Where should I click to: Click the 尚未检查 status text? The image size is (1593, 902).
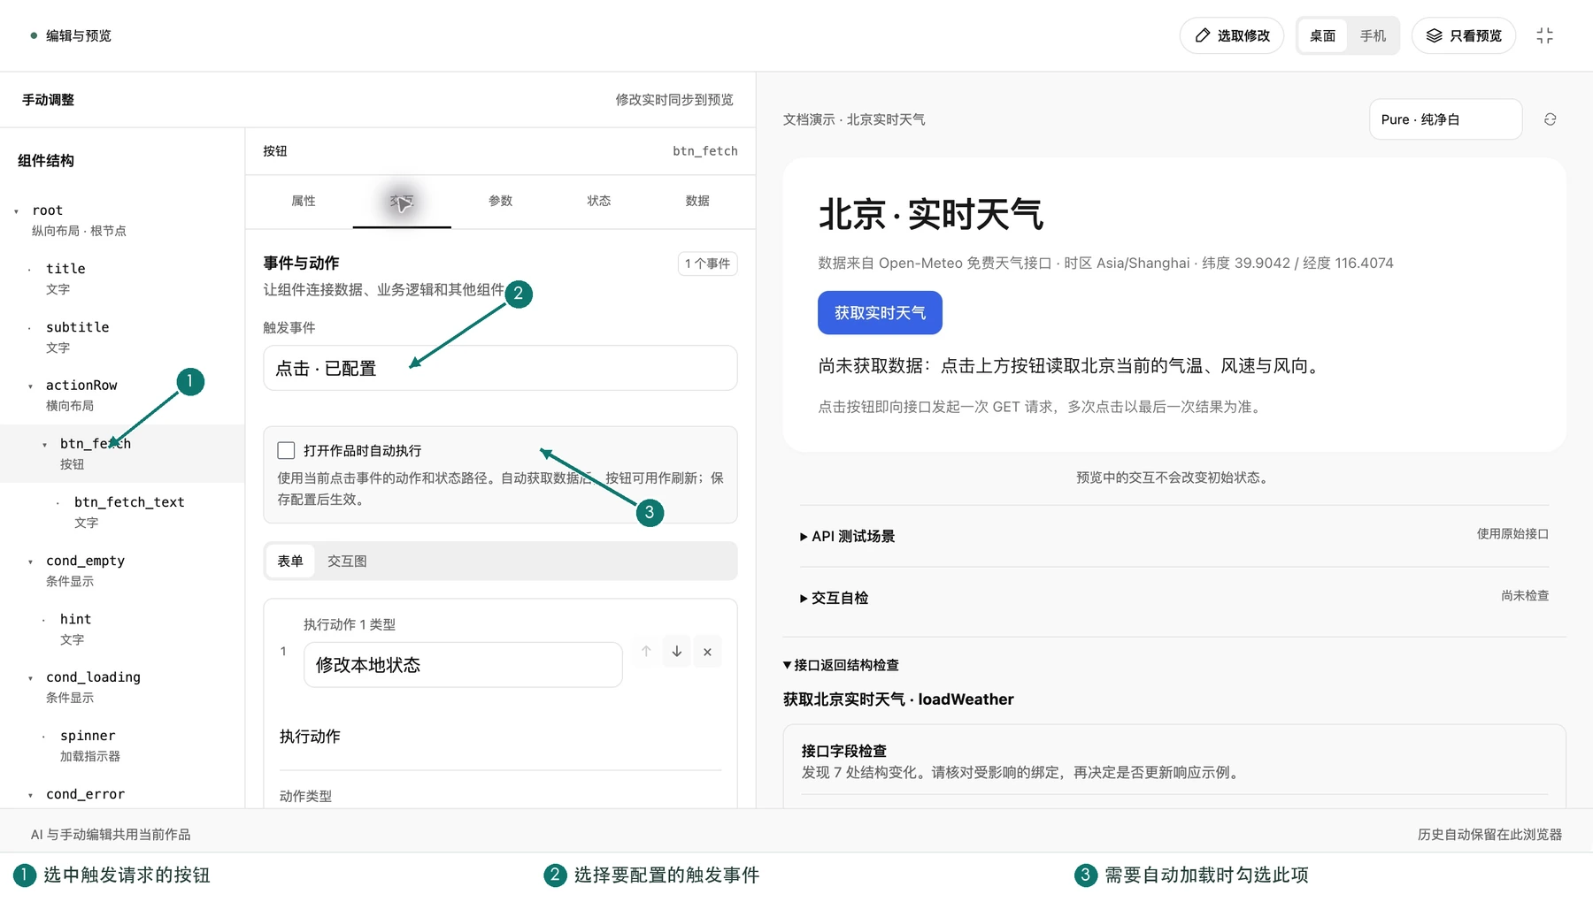click(x=1525, y=596)
